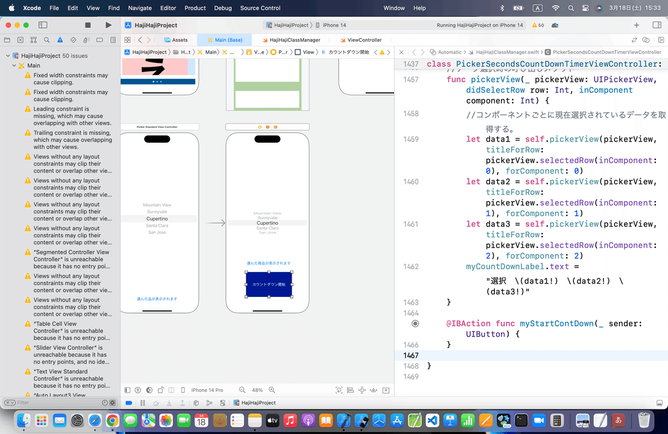The width and height of the screenshot is (668, 434).
Task: Open the Product menu
Action: pyautogui.click(x=195, y=8)
